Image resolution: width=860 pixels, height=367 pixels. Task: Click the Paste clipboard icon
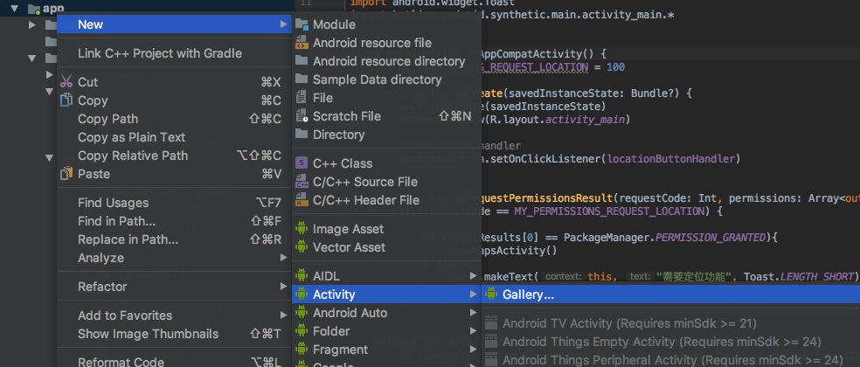click(66, 174)
